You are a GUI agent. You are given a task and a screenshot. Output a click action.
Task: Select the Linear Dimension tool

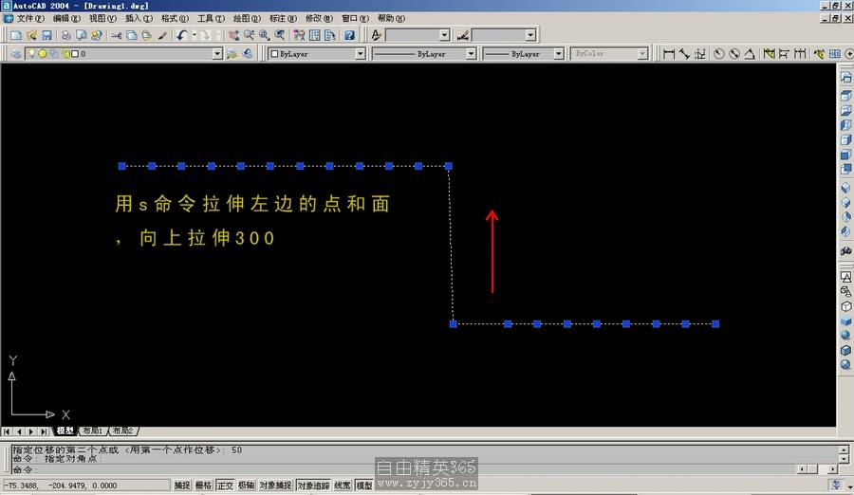[x=668, y=54]
